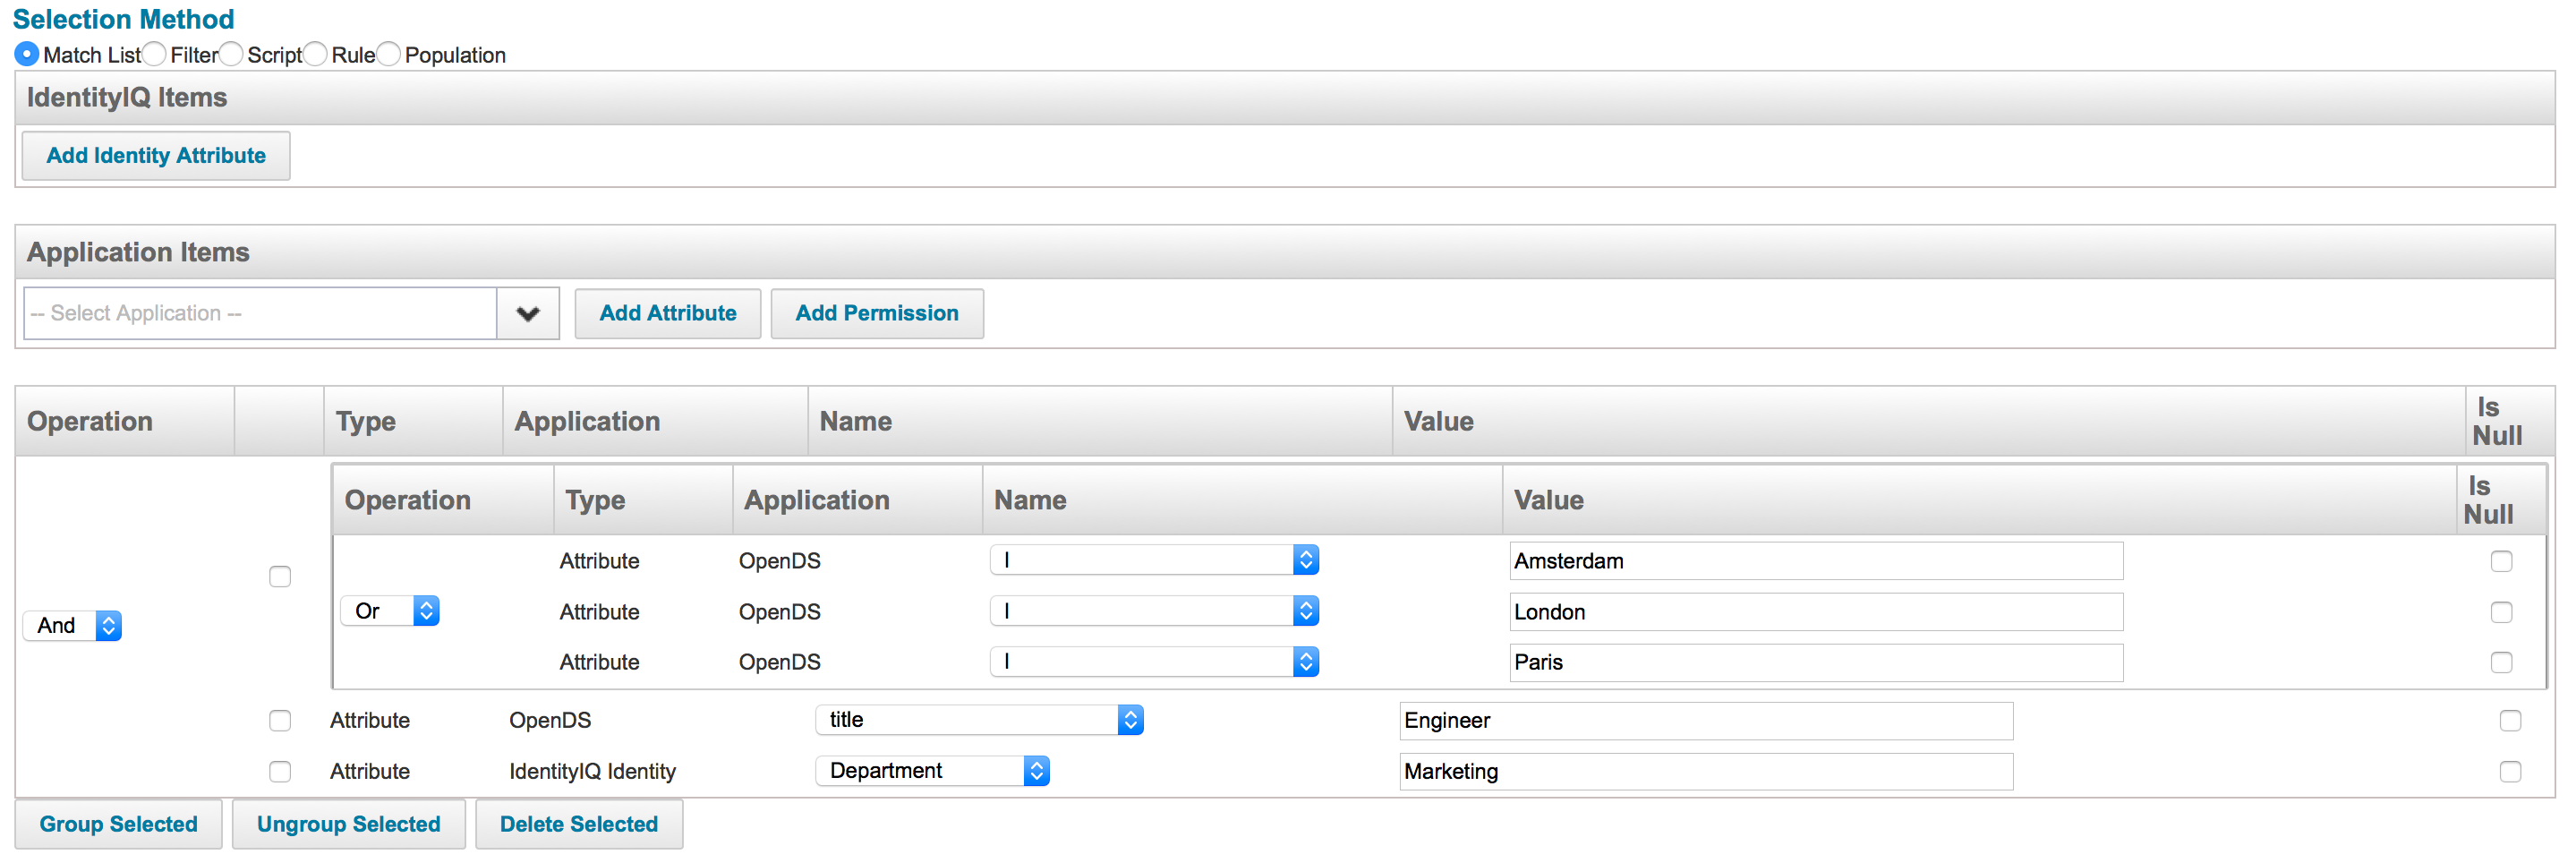Select the title Engineer row checkbox
The width and height of the screenshot is (2576, 863).
coord(280,721)
